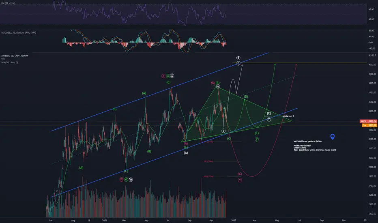Click the 2021 label on time axis
Image resolution: width=378 pixels, height=223 pixels.
click(104, 220)
